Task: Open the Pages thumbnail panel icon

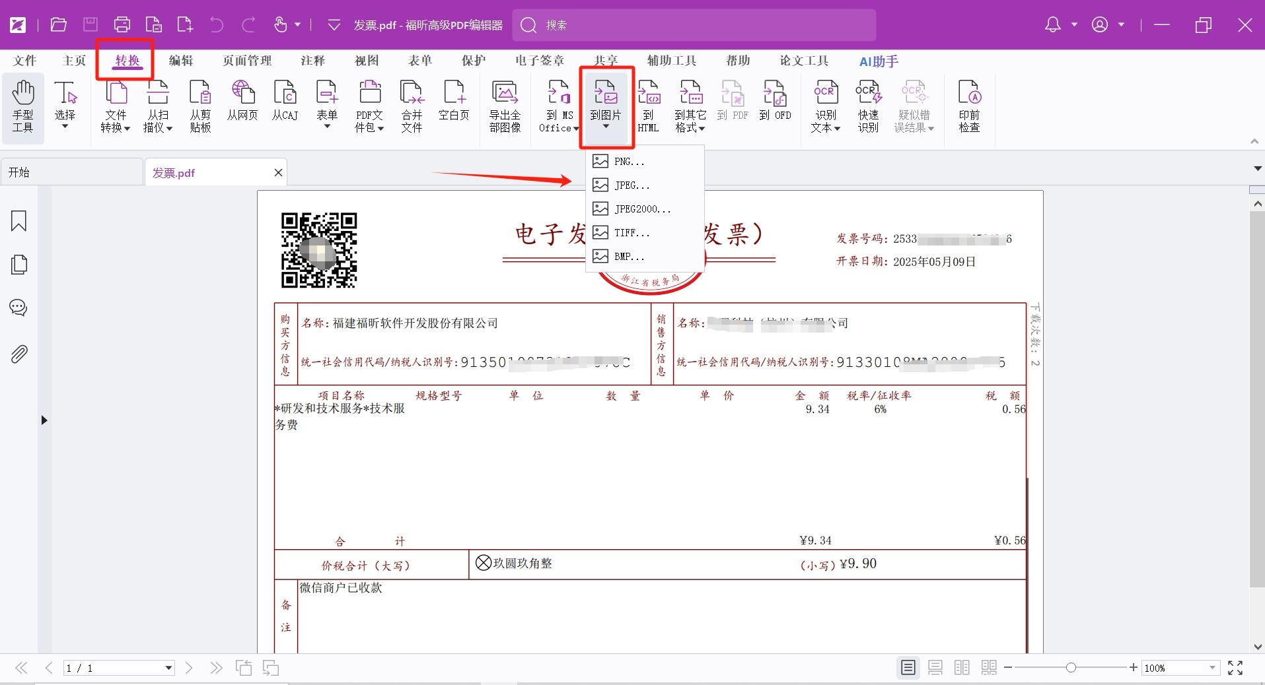Action: 19,264
